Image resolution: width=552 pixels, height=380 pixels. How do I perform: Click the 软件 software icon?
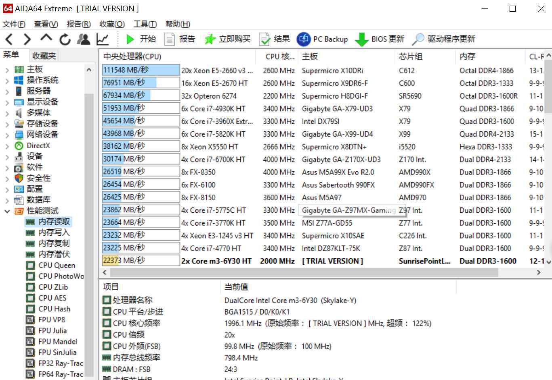click(x=19, y=168)
